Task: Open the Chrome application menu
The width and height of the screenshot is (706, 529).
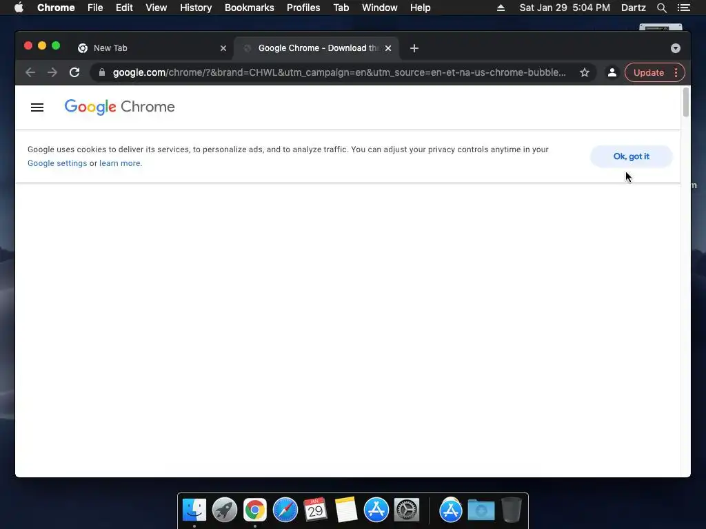Action: (x=56, y=8)
